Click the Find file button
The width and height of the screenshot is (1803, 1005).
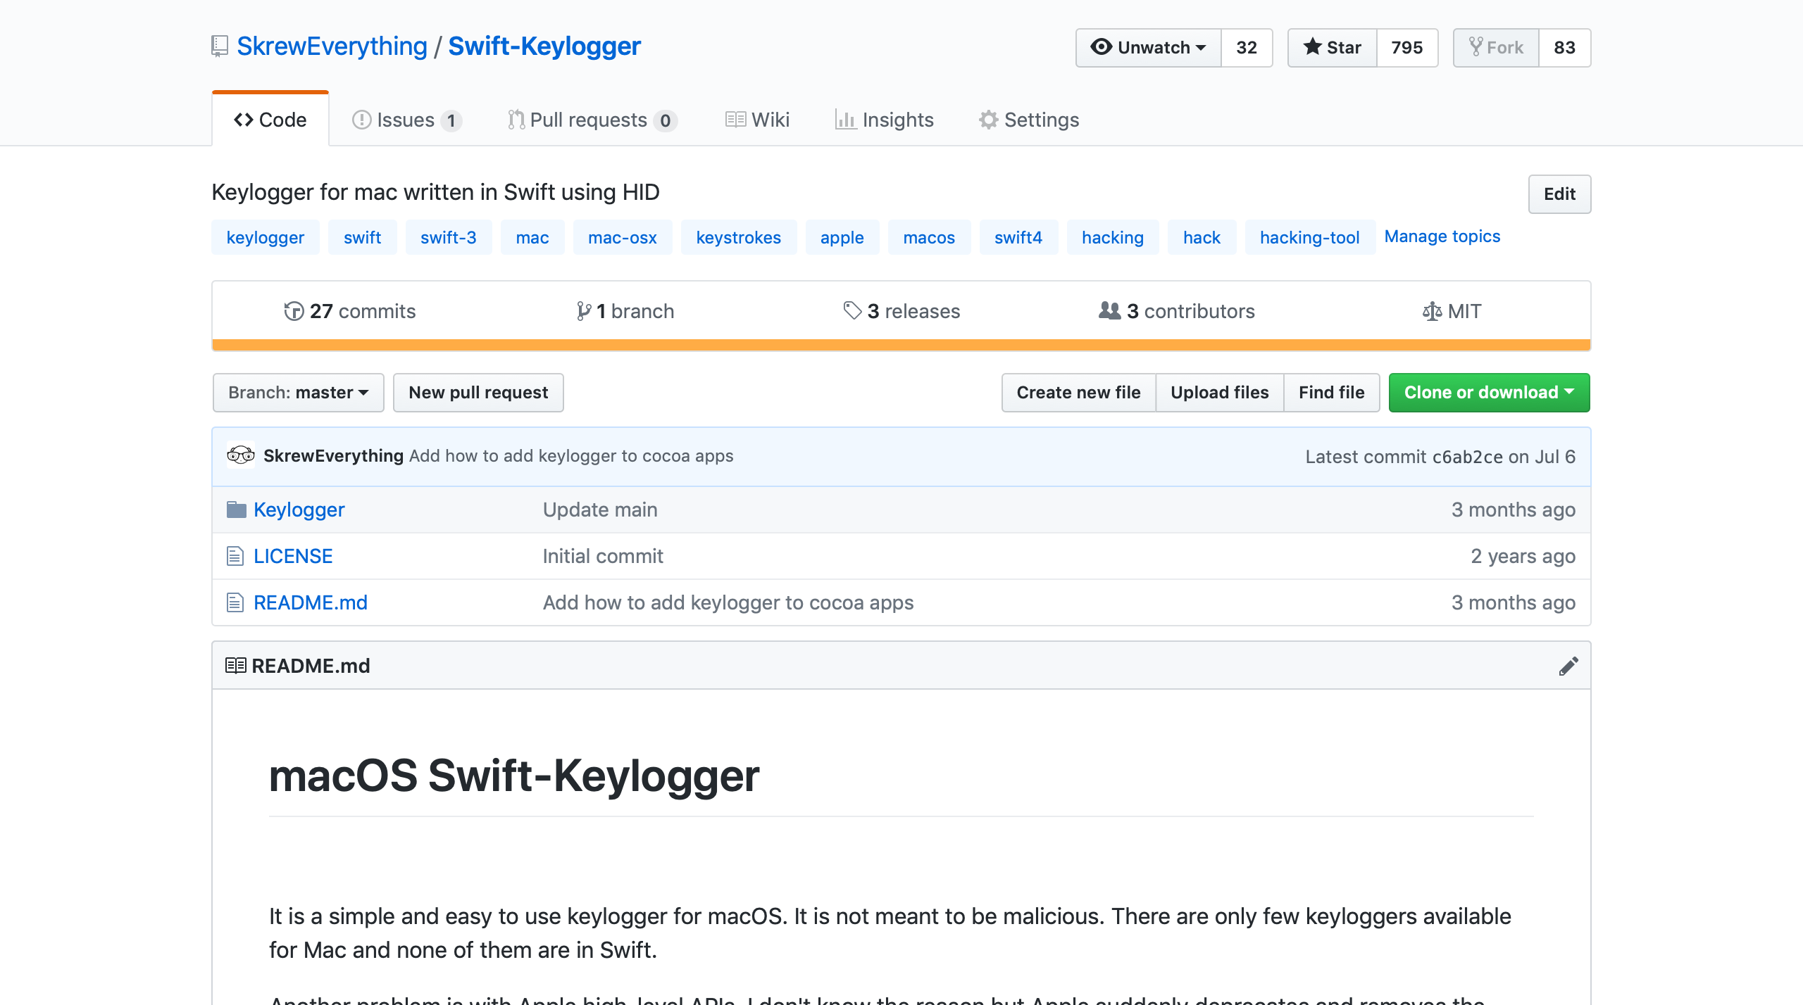(1332, 392)
